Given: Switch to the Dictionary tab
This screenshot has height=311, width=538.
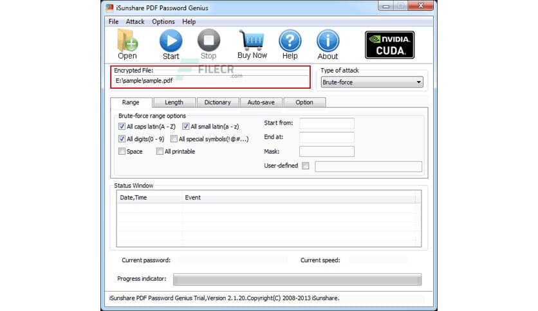Looking at the screenshot, I should tap(218, 102).
